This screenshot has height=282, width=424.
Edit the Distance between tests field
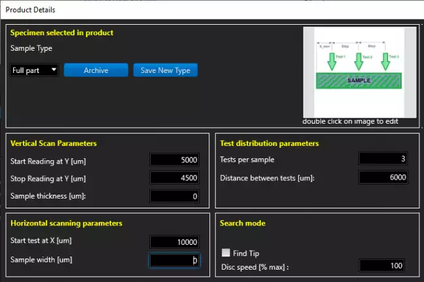pyautogui.click(x=384, y=178)
